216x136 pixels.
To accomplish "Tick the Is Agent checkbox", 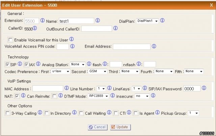I will pos(136,113).
